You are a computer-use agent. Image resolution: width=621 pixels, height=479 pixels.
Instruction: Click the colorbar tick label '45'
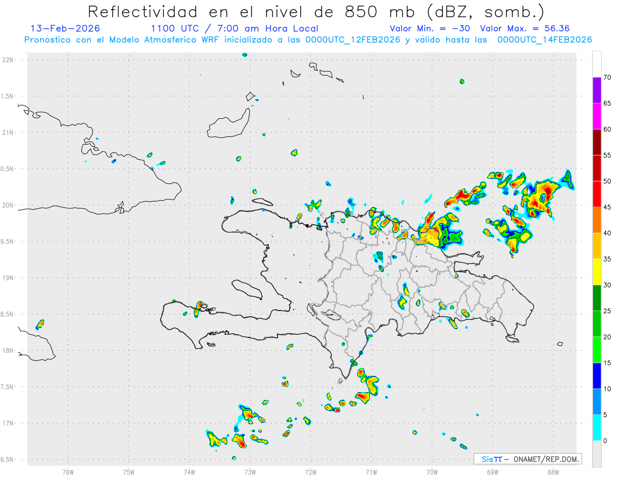tap(608, 207)
